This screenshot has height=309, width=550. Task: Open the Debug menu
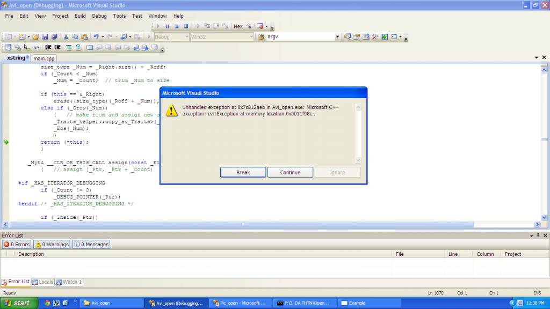[x=99, y=16]
